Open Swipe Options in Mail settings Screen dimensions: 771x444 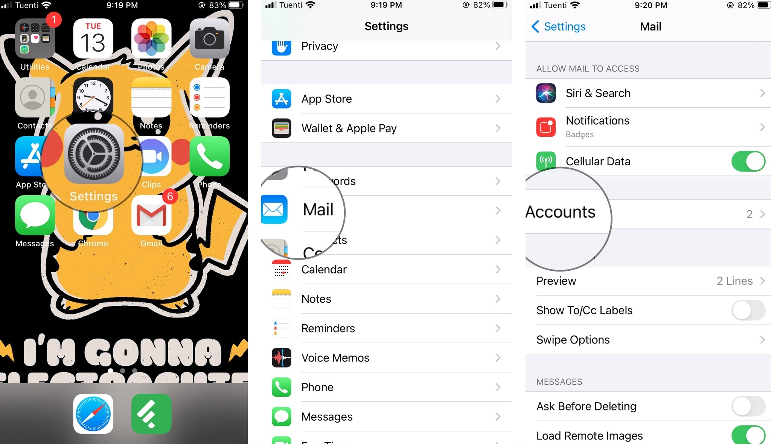[x=642, y=339]
